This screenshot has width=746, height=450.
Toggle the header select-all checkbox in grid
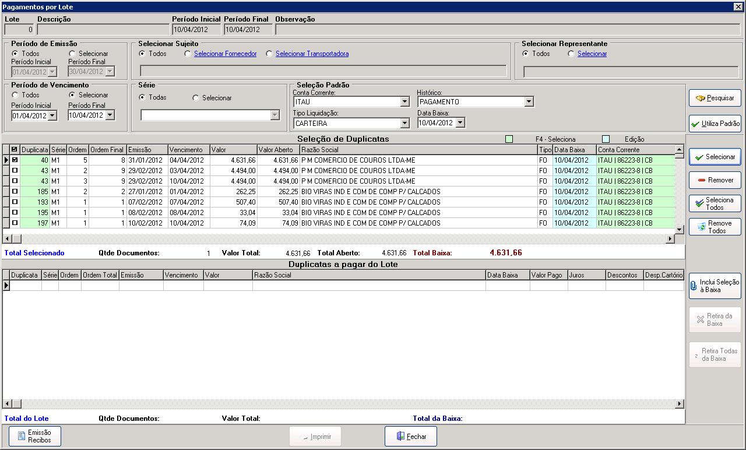pyautogui.click(x=15, y=150)
